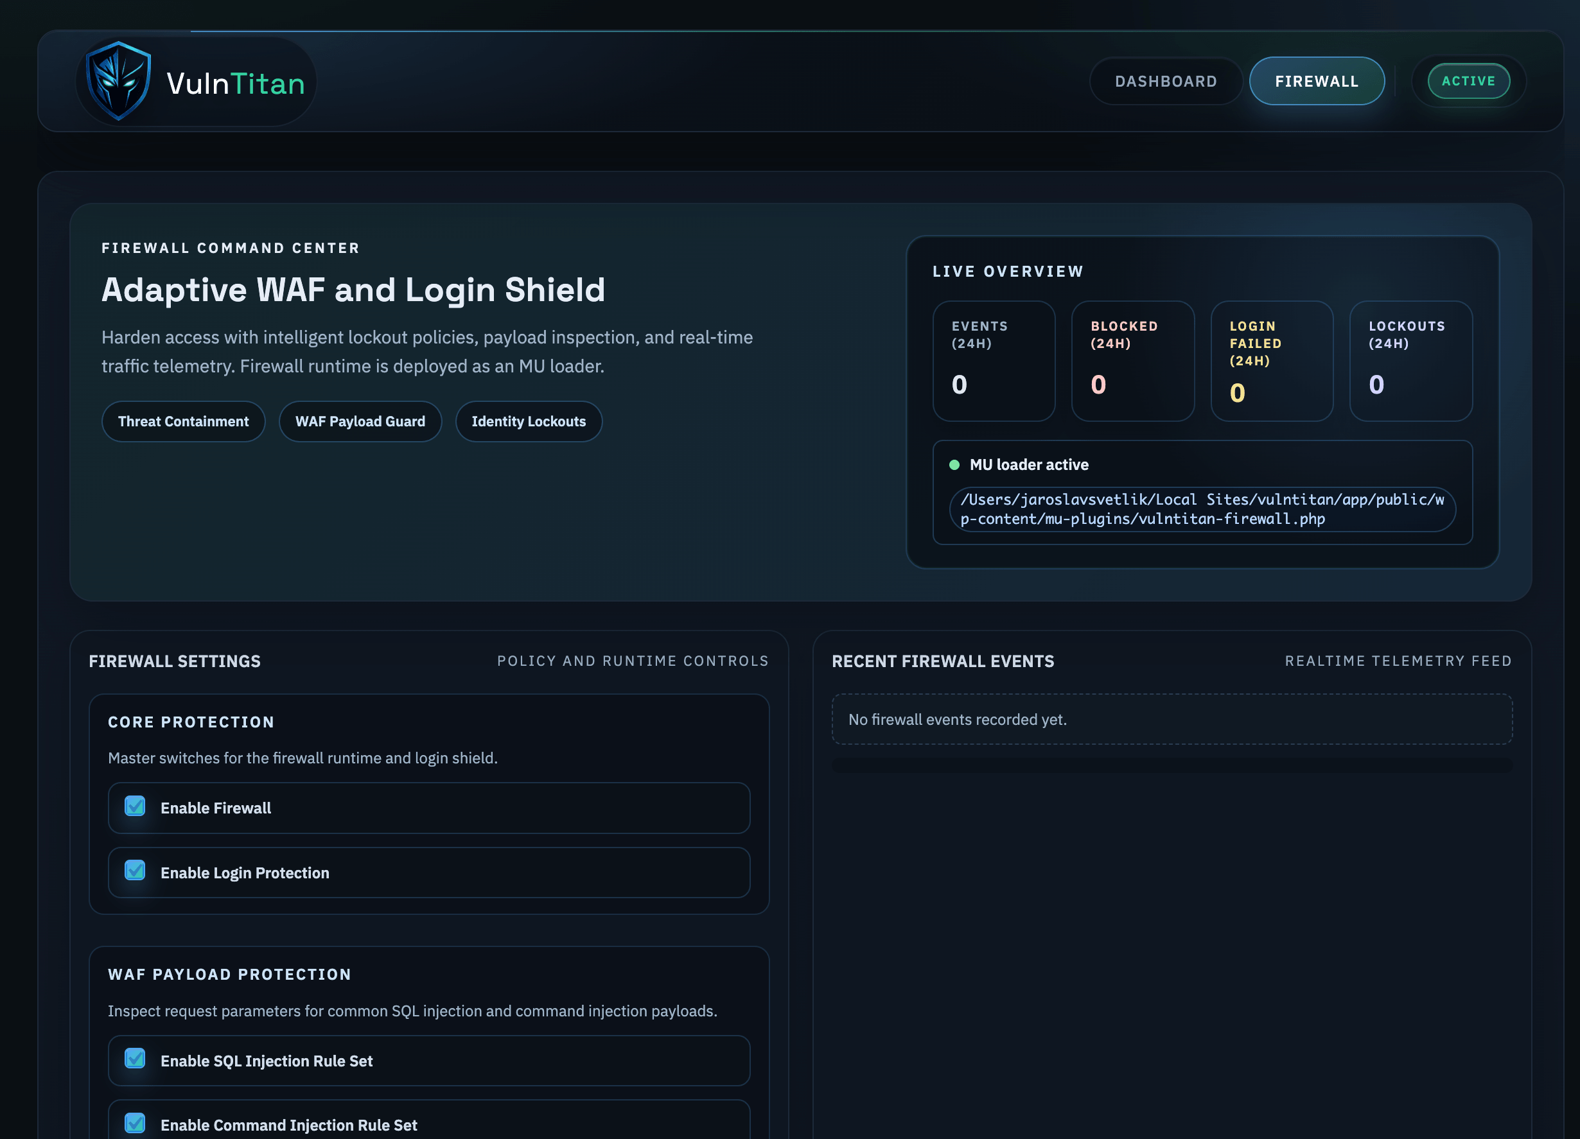Uncheck the Enable Firewall checkbox
This screenshot has height=1139, width=1580.
(135, 807)
